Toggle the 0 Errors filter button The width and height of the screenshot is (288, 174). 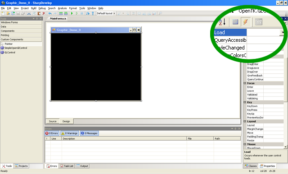point(52,133)
